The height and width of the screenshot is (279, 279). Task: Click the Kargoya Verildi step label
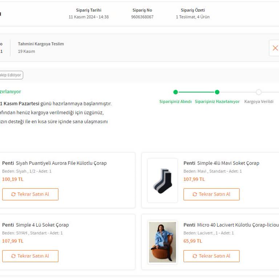tap(259, 102)
